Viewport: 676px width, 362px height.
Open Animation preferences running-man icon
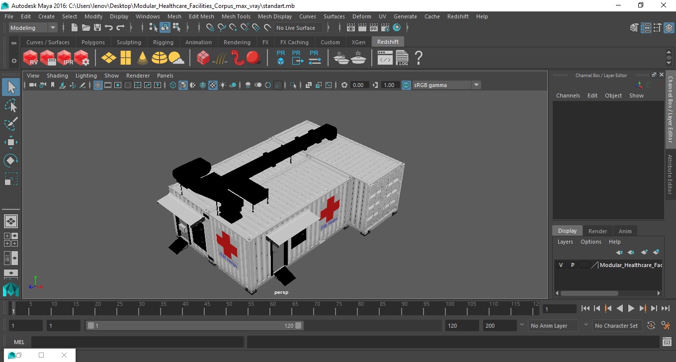point(666,326)
